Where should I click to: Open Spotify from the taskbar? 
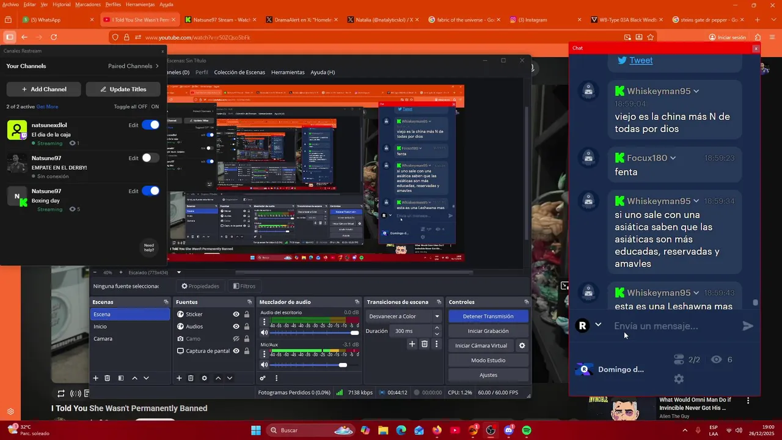pyautogui.click(x=527, y=430)
